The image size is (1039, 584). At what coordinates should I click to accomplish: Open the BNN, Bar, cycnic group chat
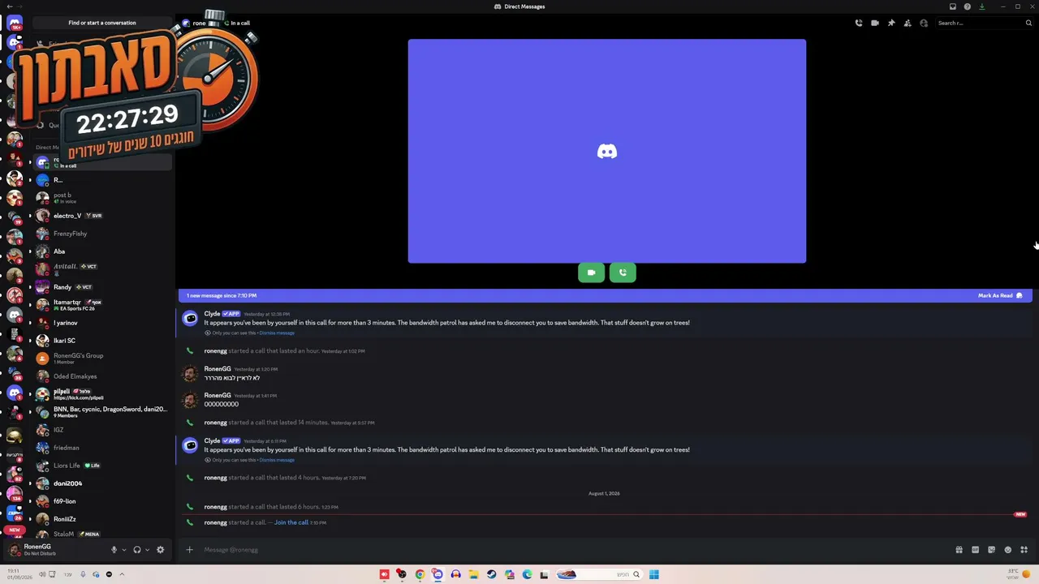pos(101,412)
